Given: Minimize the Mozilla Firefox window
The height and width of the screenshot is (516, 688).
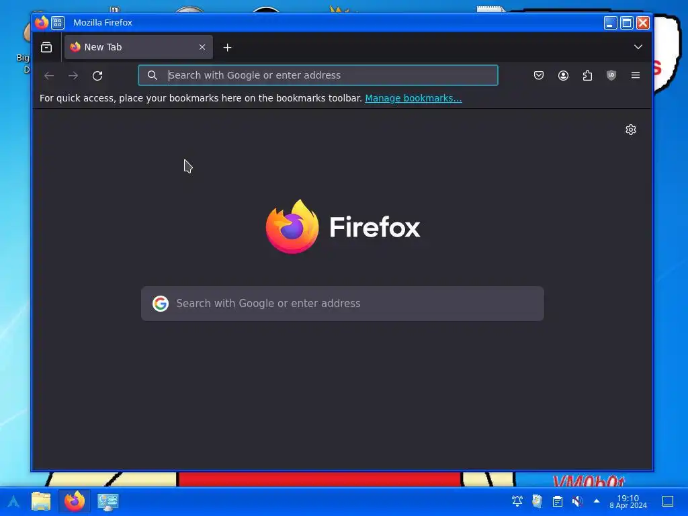Looking at the screenshot, I should pyautogui.click(x=610, y=23).
